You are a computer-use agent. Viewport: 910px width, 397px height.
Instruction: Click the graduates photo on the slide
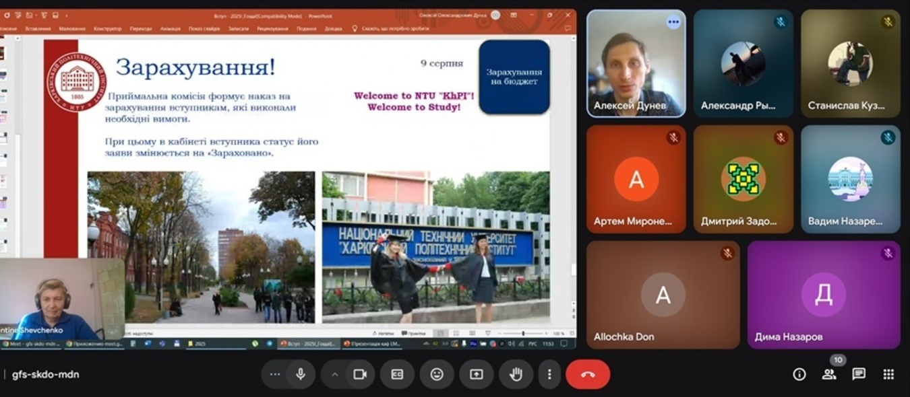[x=435, y=247]
